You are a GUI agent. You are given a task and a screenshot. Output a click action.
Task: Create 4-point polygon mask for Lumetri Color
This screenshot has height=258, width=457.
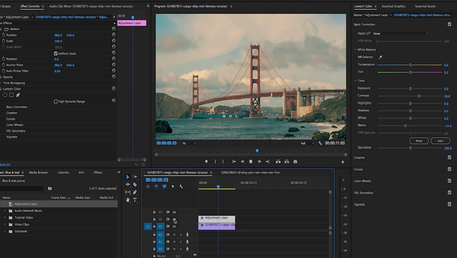(11, 95)
